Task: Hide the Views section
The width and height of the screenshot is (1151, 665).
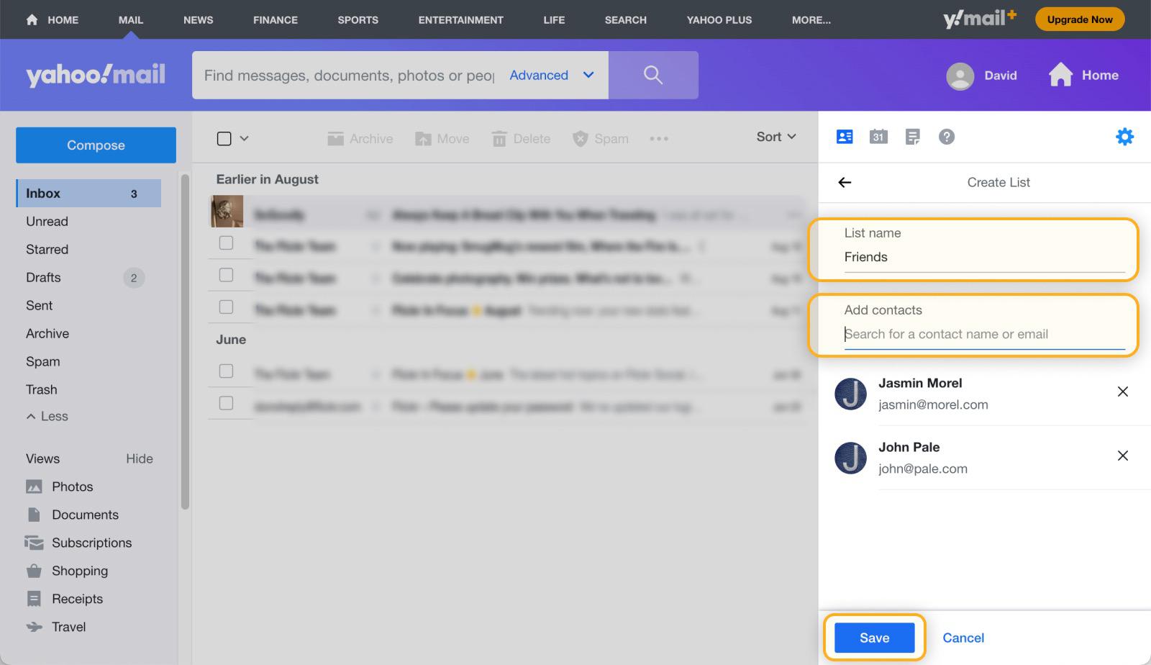Action: pyautogui.click(x=140, y=458)
